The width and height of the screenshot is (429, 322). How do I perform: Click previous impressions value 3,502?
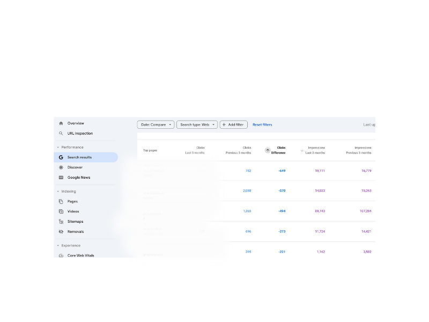(x=367, y=252)
